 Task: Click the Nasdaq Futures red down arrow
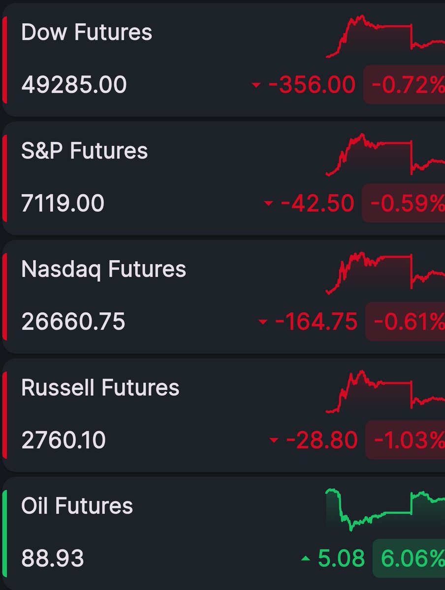(x=263, y=322)
